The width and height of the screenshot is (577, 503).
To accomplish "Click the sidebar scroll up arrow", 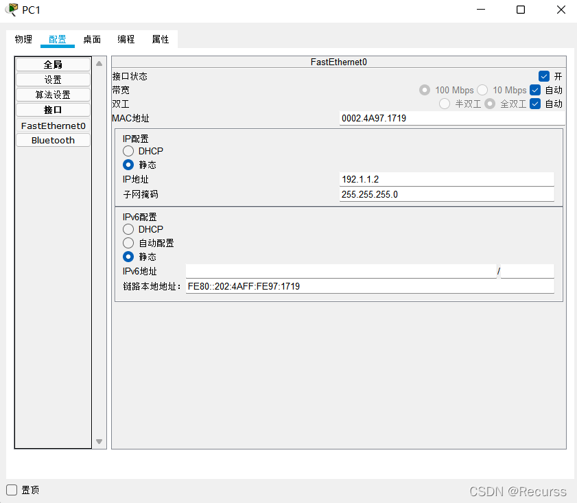I will click(x=99, y=64).
